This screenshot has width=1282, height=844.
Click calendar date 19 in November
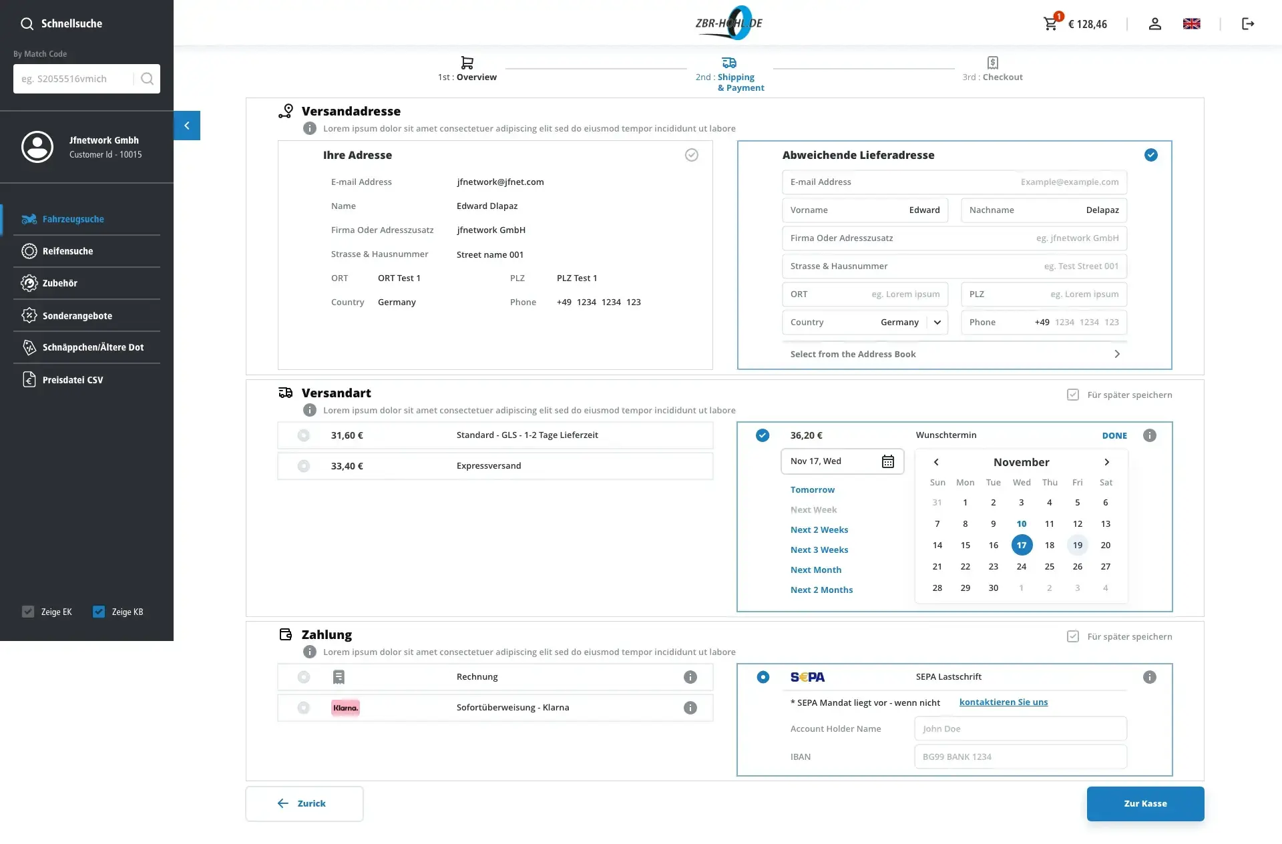(x=1076, y=544)
